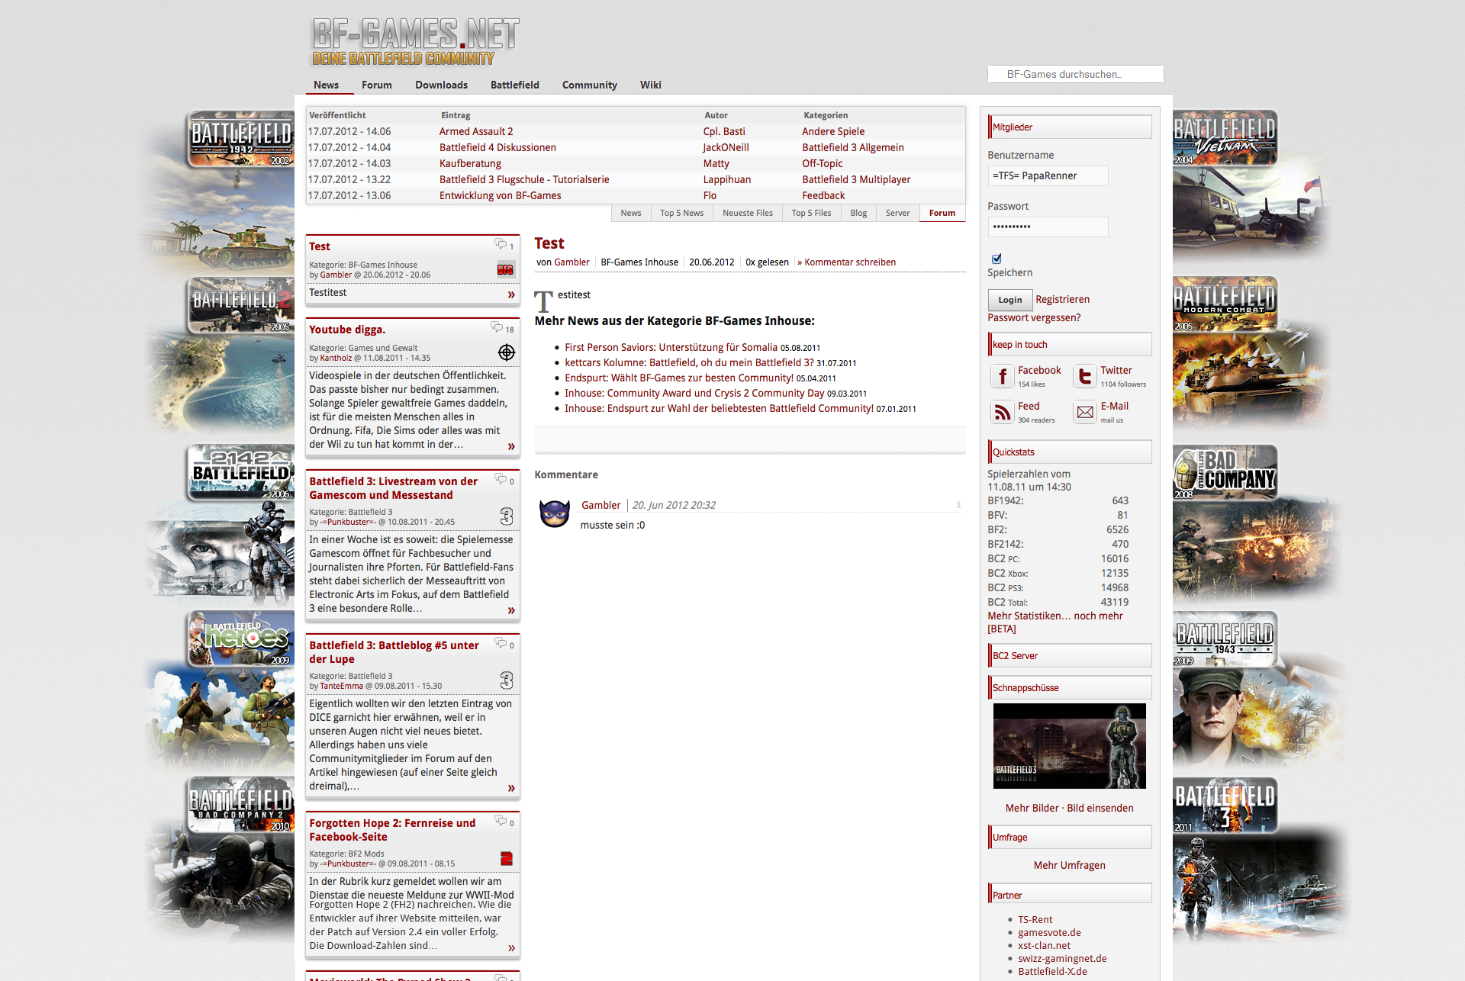Click Battlefield 3 icon on Battleblog article
The image size is (1465, 981).
(507, 680)
